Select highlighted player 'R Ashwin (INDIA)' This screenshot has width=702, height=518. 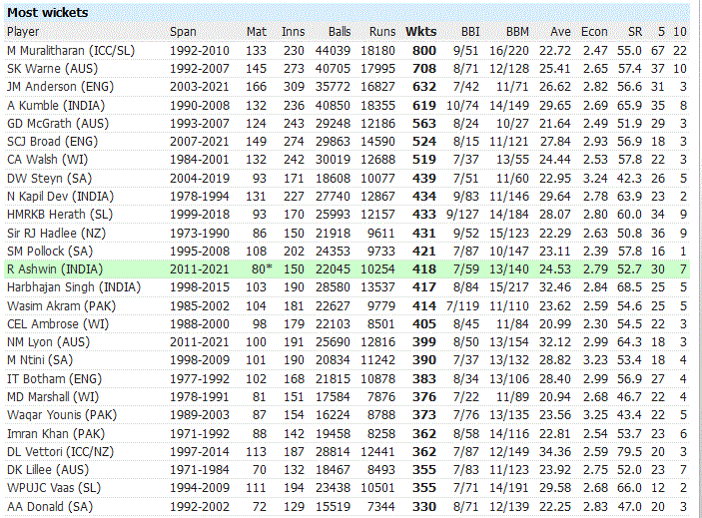tap(55, 269)
